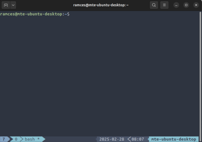Click the window title ramces@mte-ubuntu-desktop: ~

(101, 5)
